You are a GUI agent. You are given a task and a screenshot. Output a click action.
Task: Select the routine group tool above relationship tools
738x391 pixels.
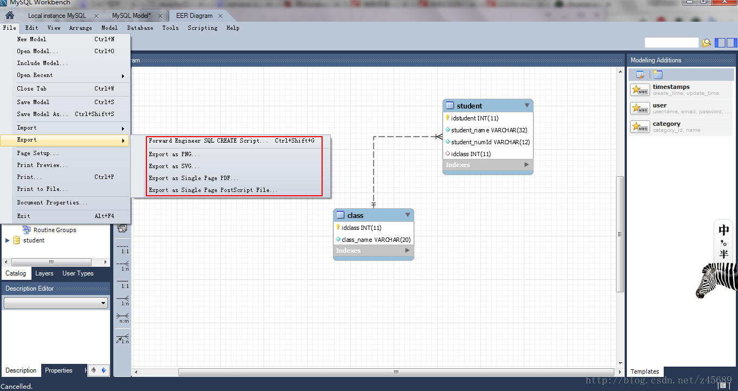[123, 228]
